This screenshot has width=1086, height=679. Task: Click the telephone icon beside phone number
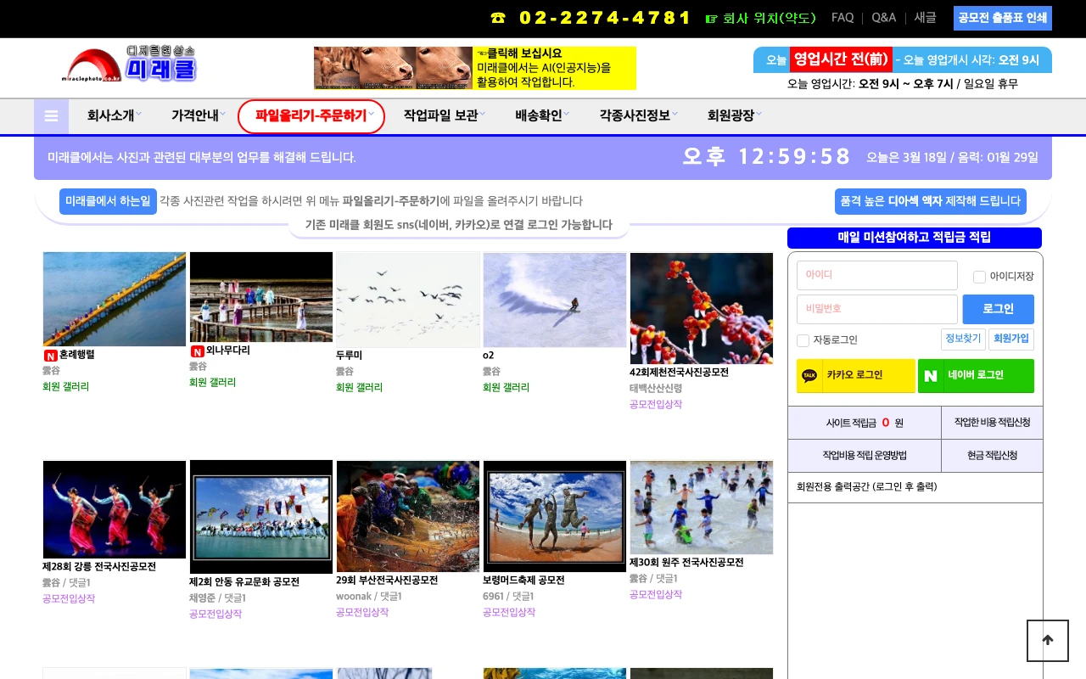tap(498, 18)
